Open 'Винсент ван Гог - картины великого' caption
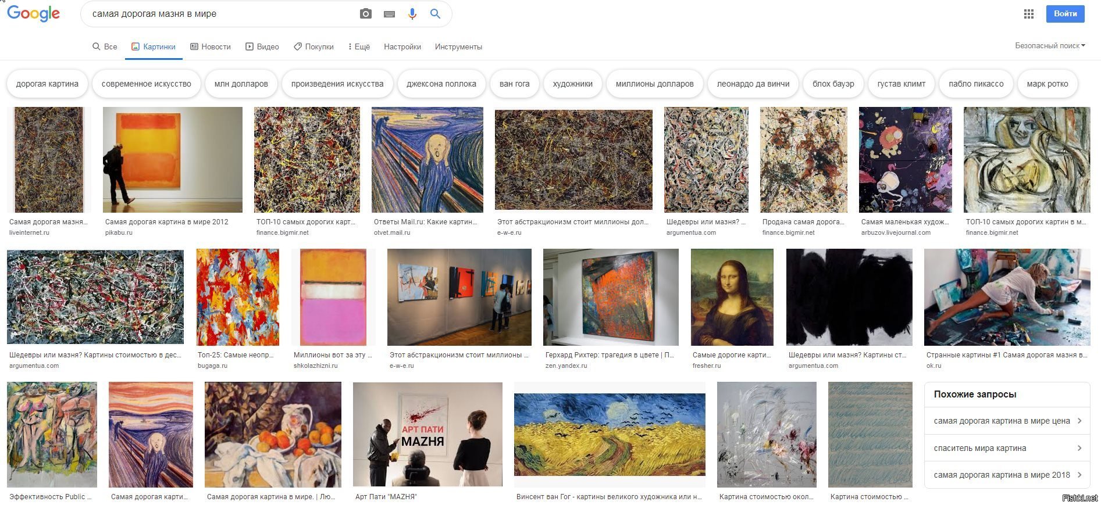 pos(610,497)
